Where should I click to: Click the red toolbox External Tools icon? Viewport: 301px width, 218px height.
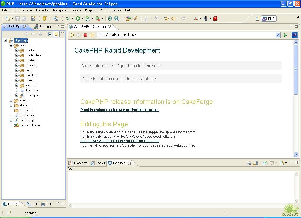click(x=98, y=19)
